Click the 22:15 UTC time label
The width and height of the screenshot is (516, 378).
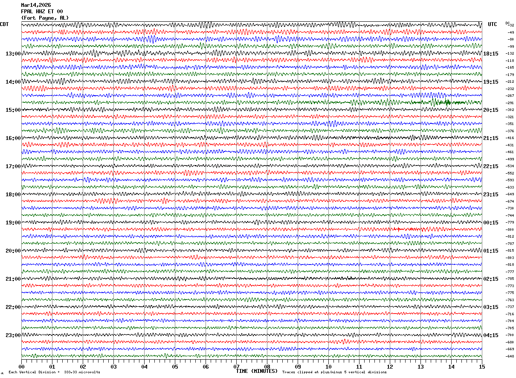(x=490, y=166)
